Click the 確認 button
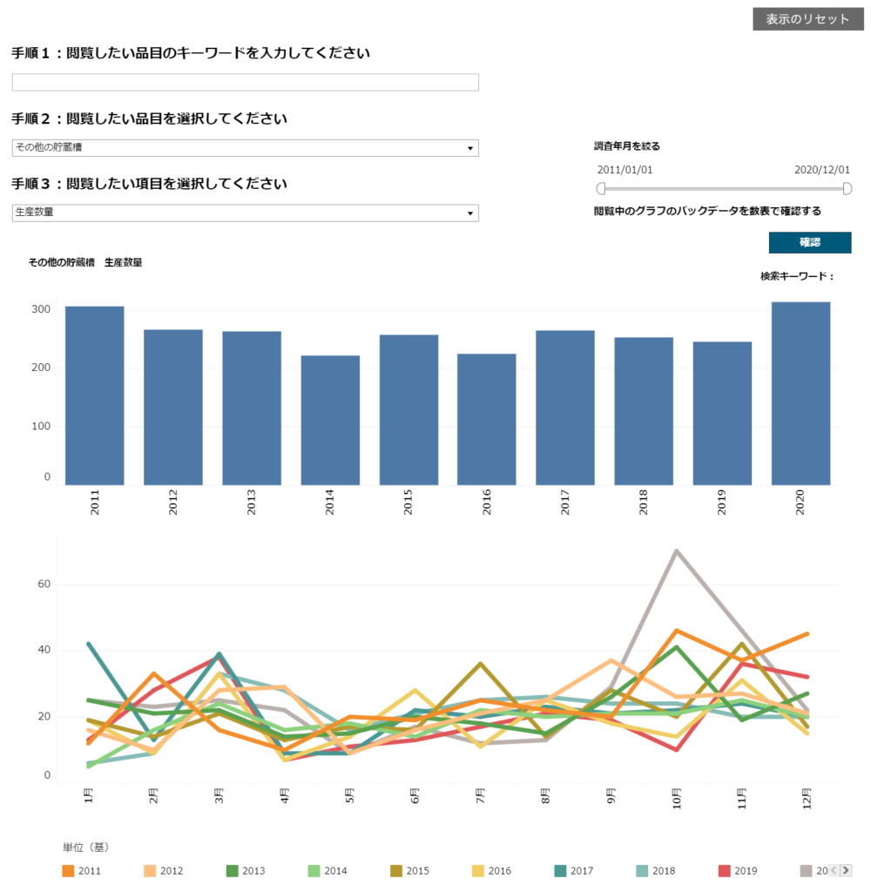The image size is (871, 892). 809,242
